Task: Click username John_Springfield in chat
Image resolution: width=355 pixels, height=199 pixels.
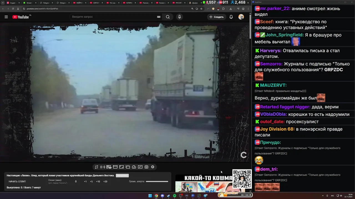Action: 285,35
